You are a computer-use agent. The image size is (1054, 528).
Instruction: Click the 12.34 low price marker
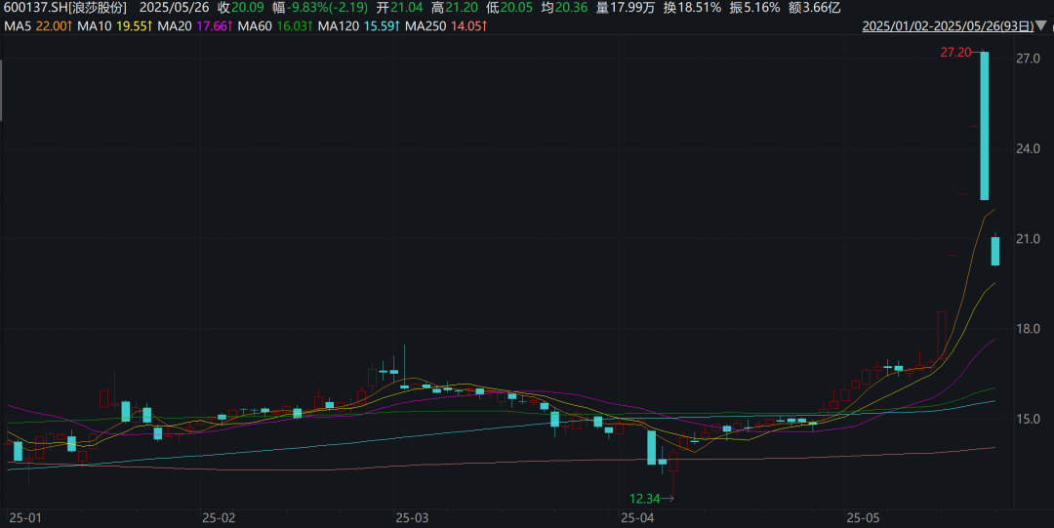point(644,499)
